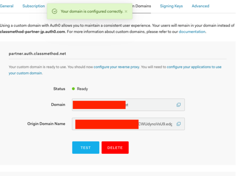The height and width of the screenshot is (176, 250).
Task: Click the green checkmark icon in notification
Action: (x=55, y=11)
